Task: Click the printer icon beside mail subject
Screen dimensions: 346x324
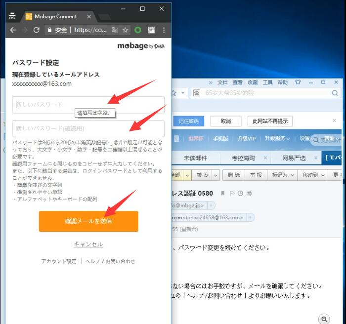Action: [x=249, y=194]
